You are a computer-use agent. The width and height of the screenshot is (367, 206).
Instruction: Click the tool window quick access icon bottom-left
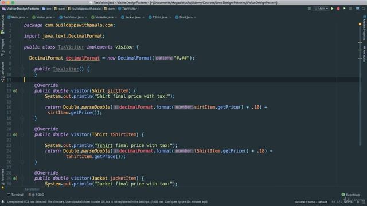click(x=3, y=201)
